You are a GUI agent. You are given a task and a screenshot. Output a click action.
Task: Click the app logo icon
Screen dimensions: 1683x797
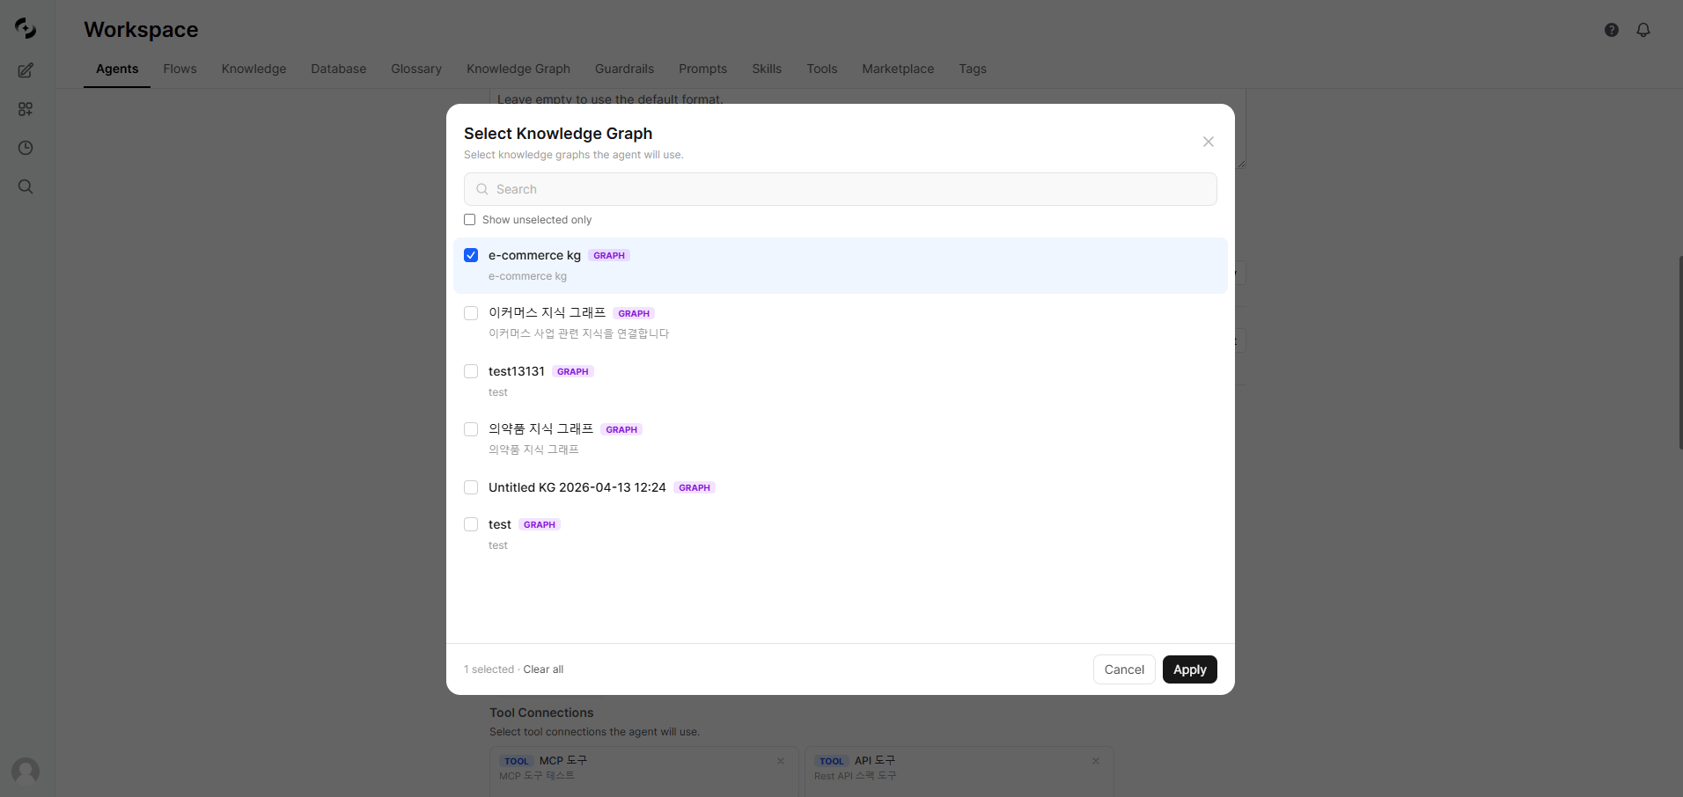26,29
